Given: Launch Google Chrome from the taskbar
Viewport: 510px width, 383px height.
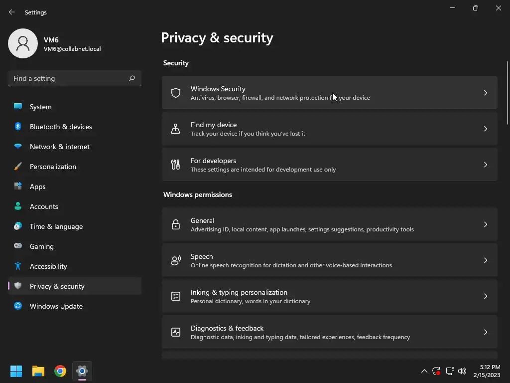Looking at the screenshot, I should (x=60, y=371).
